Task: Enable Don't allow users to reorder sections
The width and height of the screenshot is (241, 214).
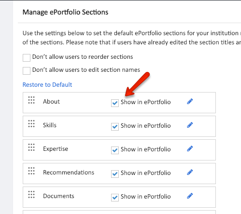Action: pyautogui.click(x=27, y=58)
